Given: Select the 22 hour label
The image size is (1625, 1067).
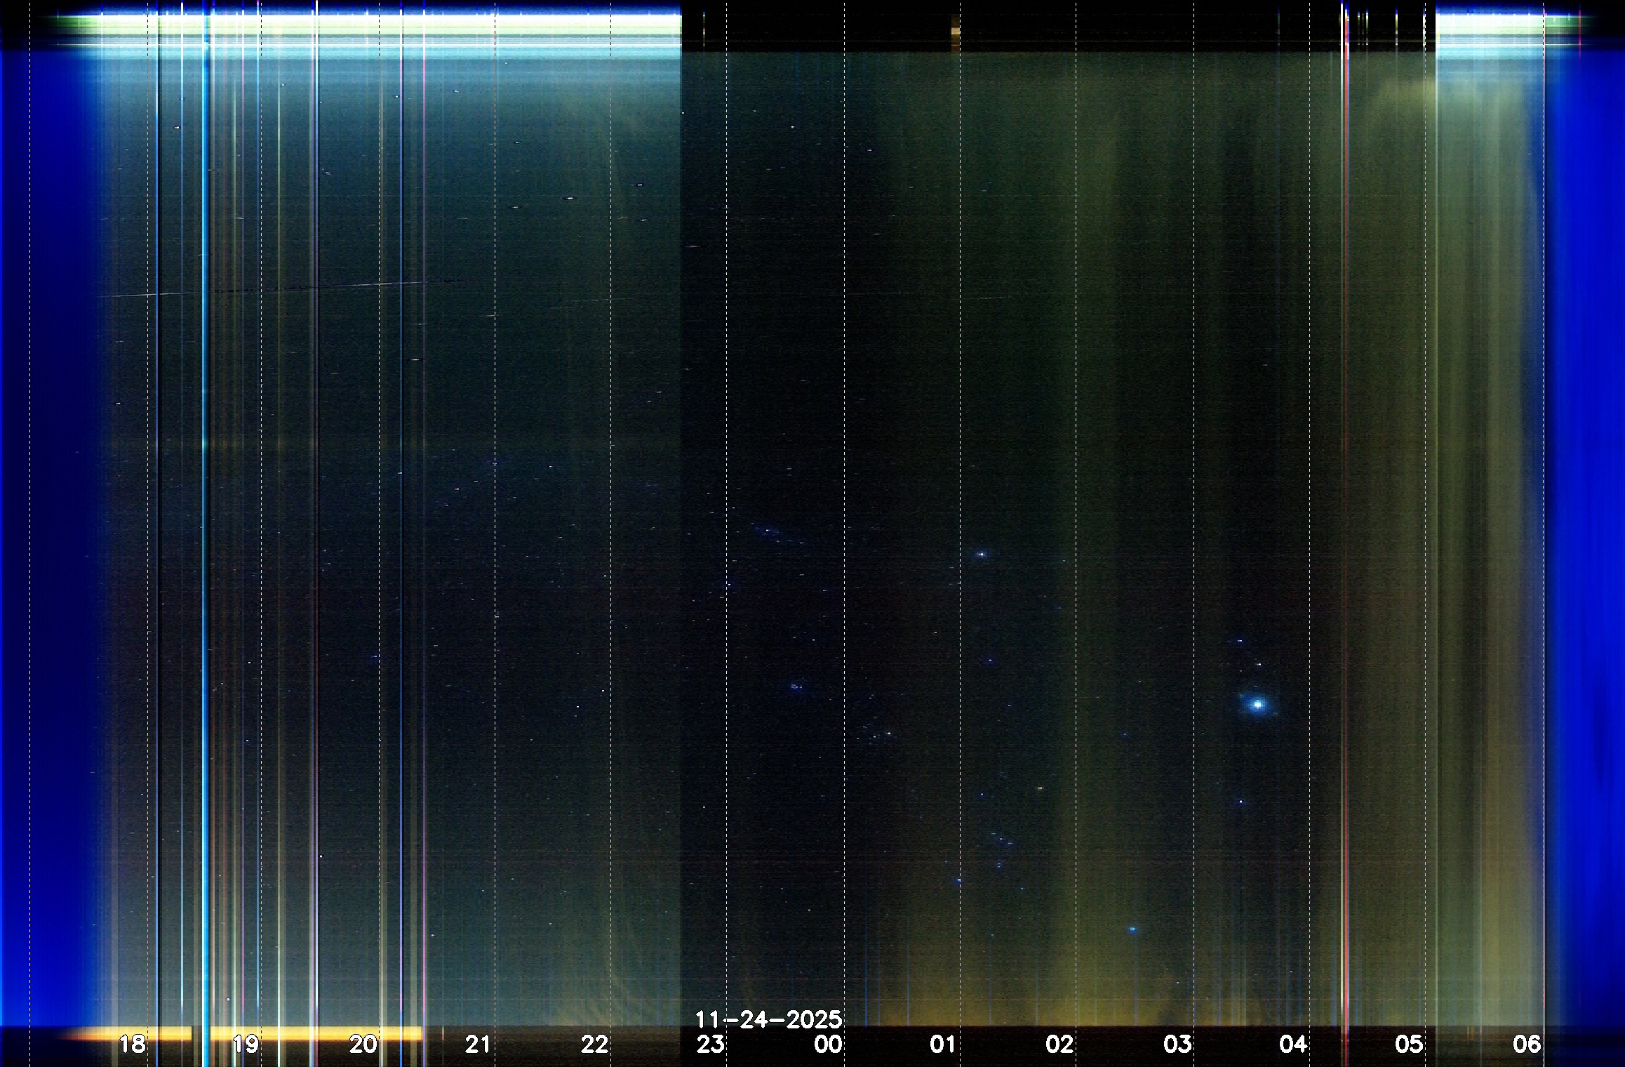Looking at the screenshot, I should click(x=594, y=1045).
